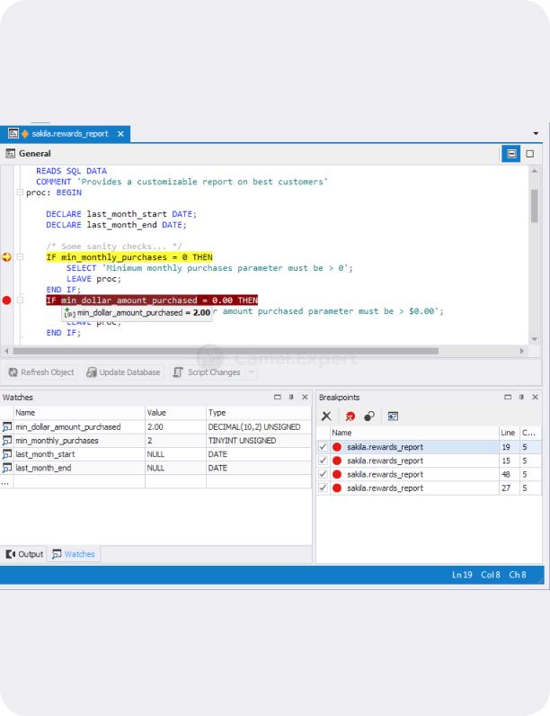550x716 pixels.
Task: Switch to the Output tab
Action: [x=24, y=554]
